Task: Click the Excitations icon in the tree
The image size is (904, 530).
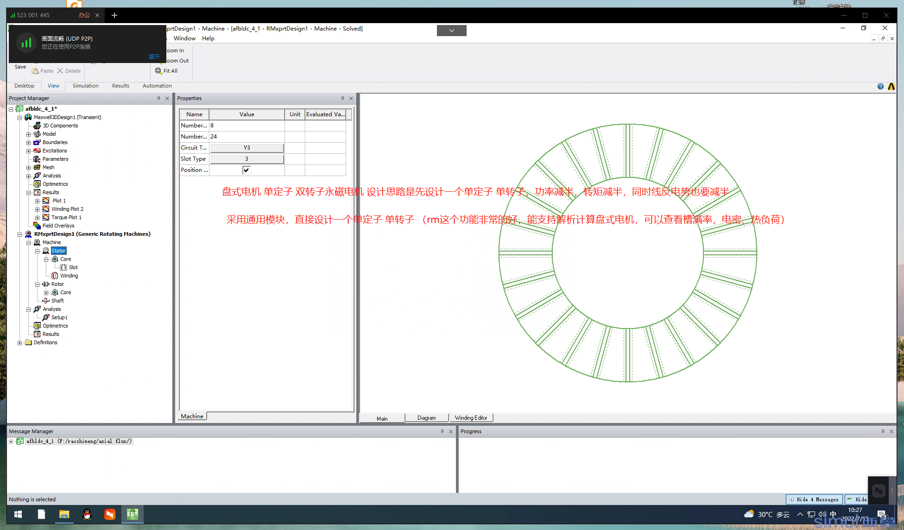Action: pyautogui.click(x=37, y=151)
